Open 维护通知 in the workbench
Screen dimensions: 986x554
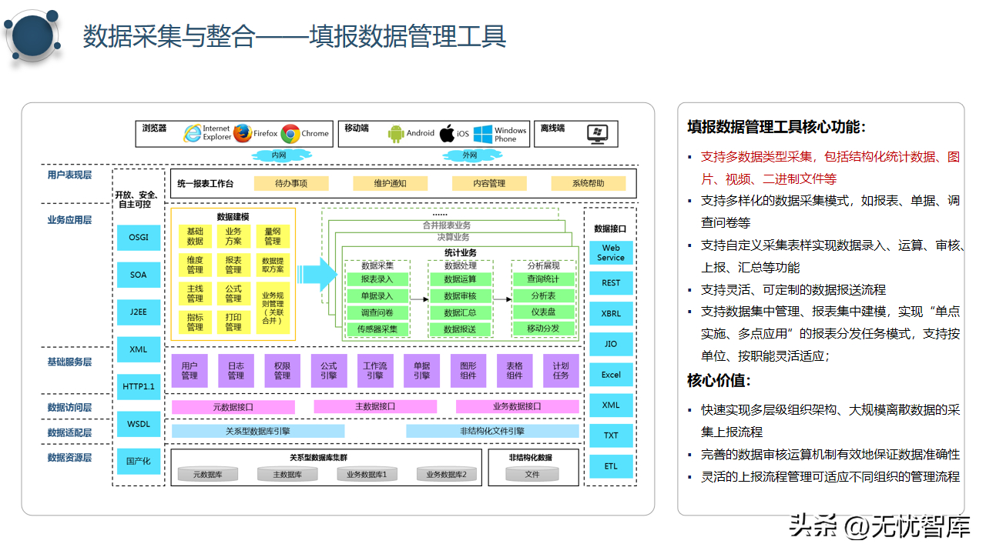coord(391,183)
